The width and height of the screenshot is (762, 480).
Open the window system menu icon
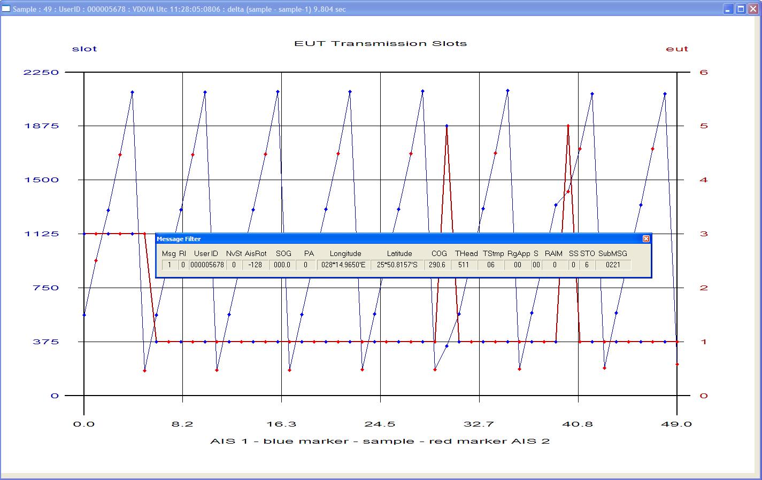coord(6,9)
